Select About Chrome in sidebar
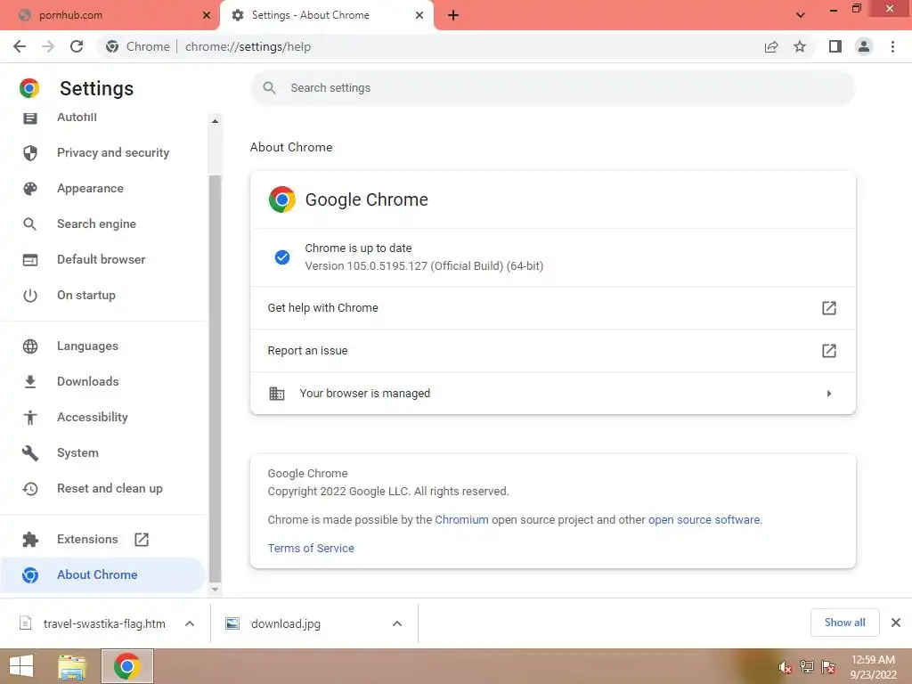The width and height of the screenshot is (912, 684). (x=102, y=575)
